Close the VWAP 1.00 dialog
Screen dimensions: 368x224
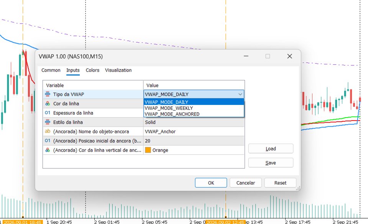coord(290,56)
